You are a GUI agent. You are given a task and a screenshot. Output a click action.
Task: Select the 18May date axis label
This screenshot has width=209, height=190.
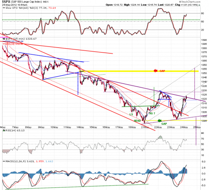(x=132, y=127)
